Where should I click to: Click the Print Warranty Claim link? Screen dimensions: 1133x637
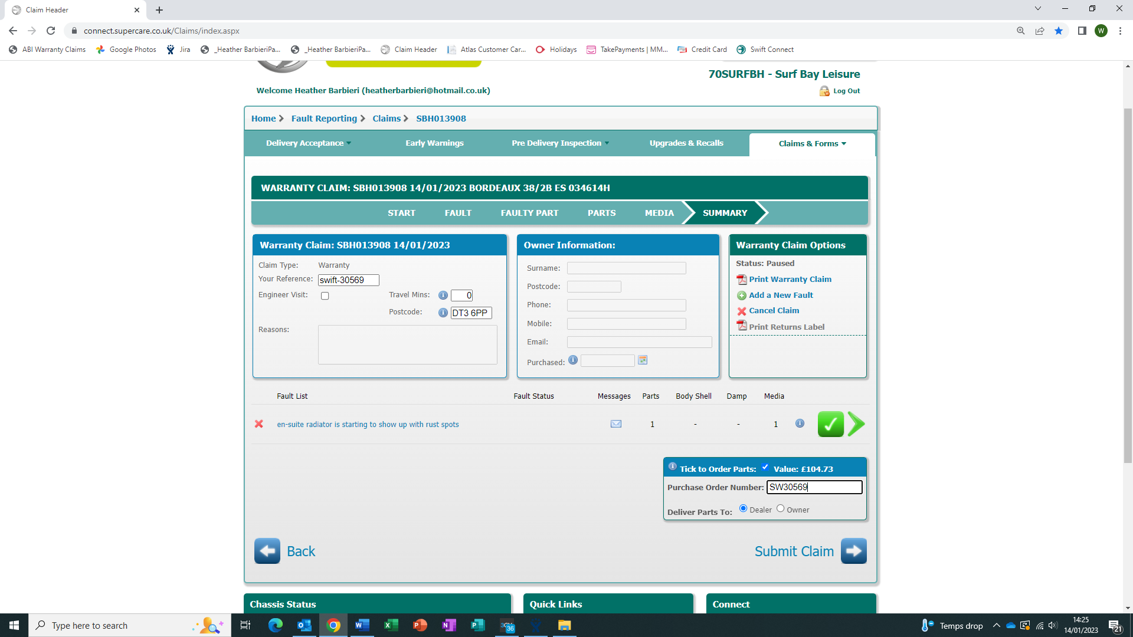pos(790,280)
